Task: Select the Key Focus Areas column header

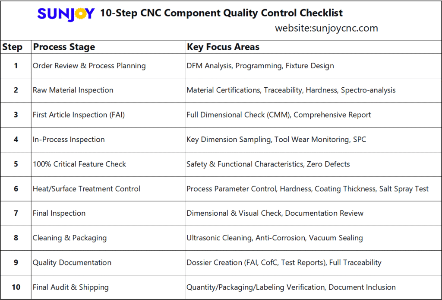Action: 223,47
